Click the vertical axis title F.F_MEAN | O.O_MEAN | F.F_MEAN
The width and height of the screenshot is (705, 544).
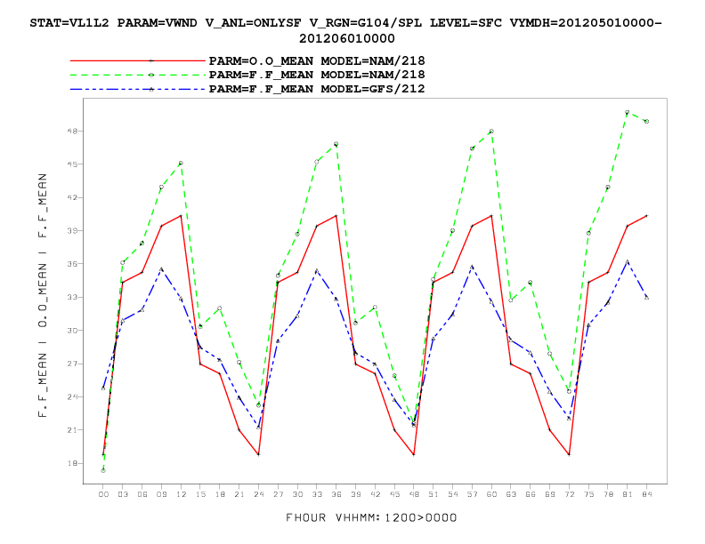tap(42, 295)
